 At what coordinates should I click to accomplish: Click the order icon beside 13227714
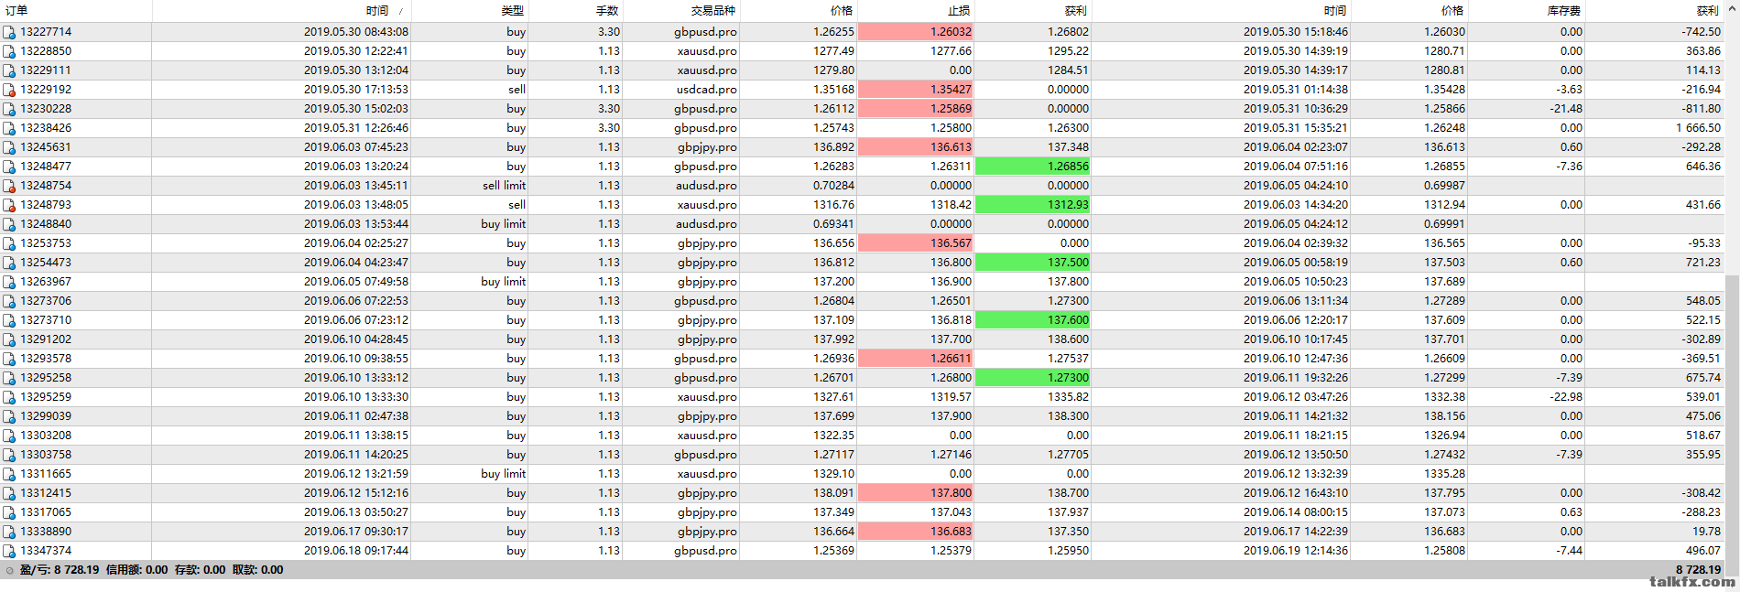(9, 32)
